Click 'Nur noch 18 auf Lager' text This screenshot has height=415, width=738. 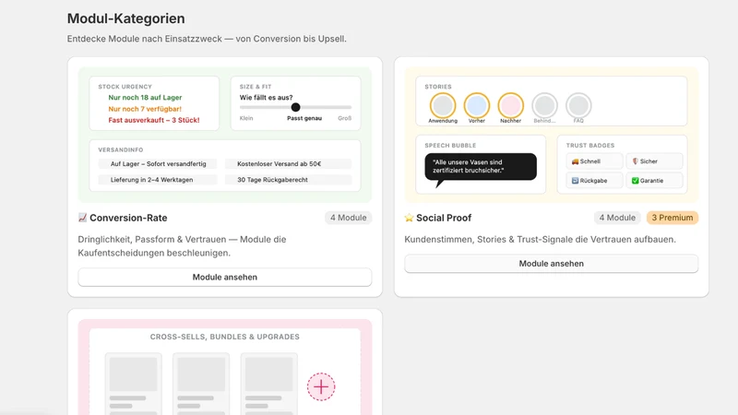point(145,98)
